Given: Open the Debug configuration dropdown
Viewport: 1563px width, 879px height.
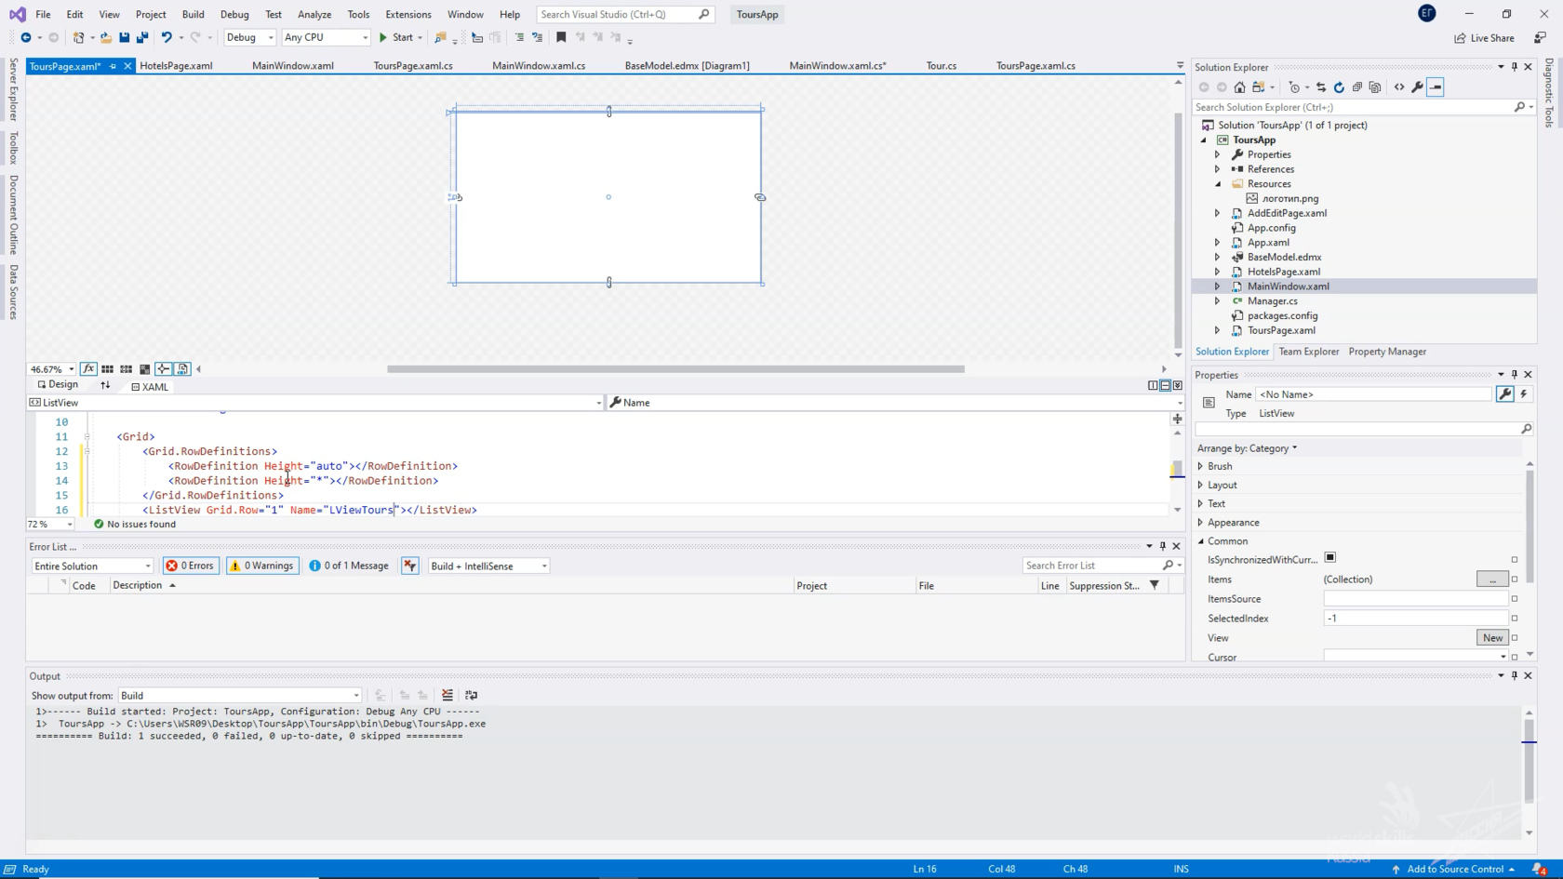Looking at the screenshot, I should [x=249, y=37].
